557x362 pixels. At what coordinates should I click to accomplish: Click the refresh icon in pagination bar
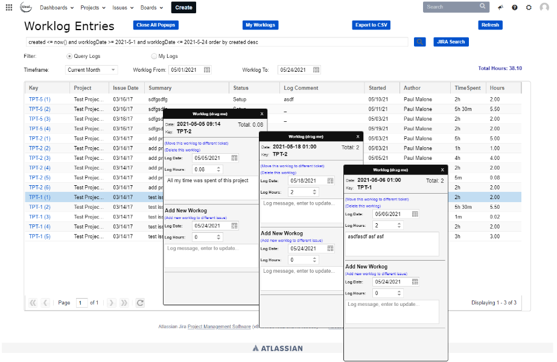tap(139, 302)
